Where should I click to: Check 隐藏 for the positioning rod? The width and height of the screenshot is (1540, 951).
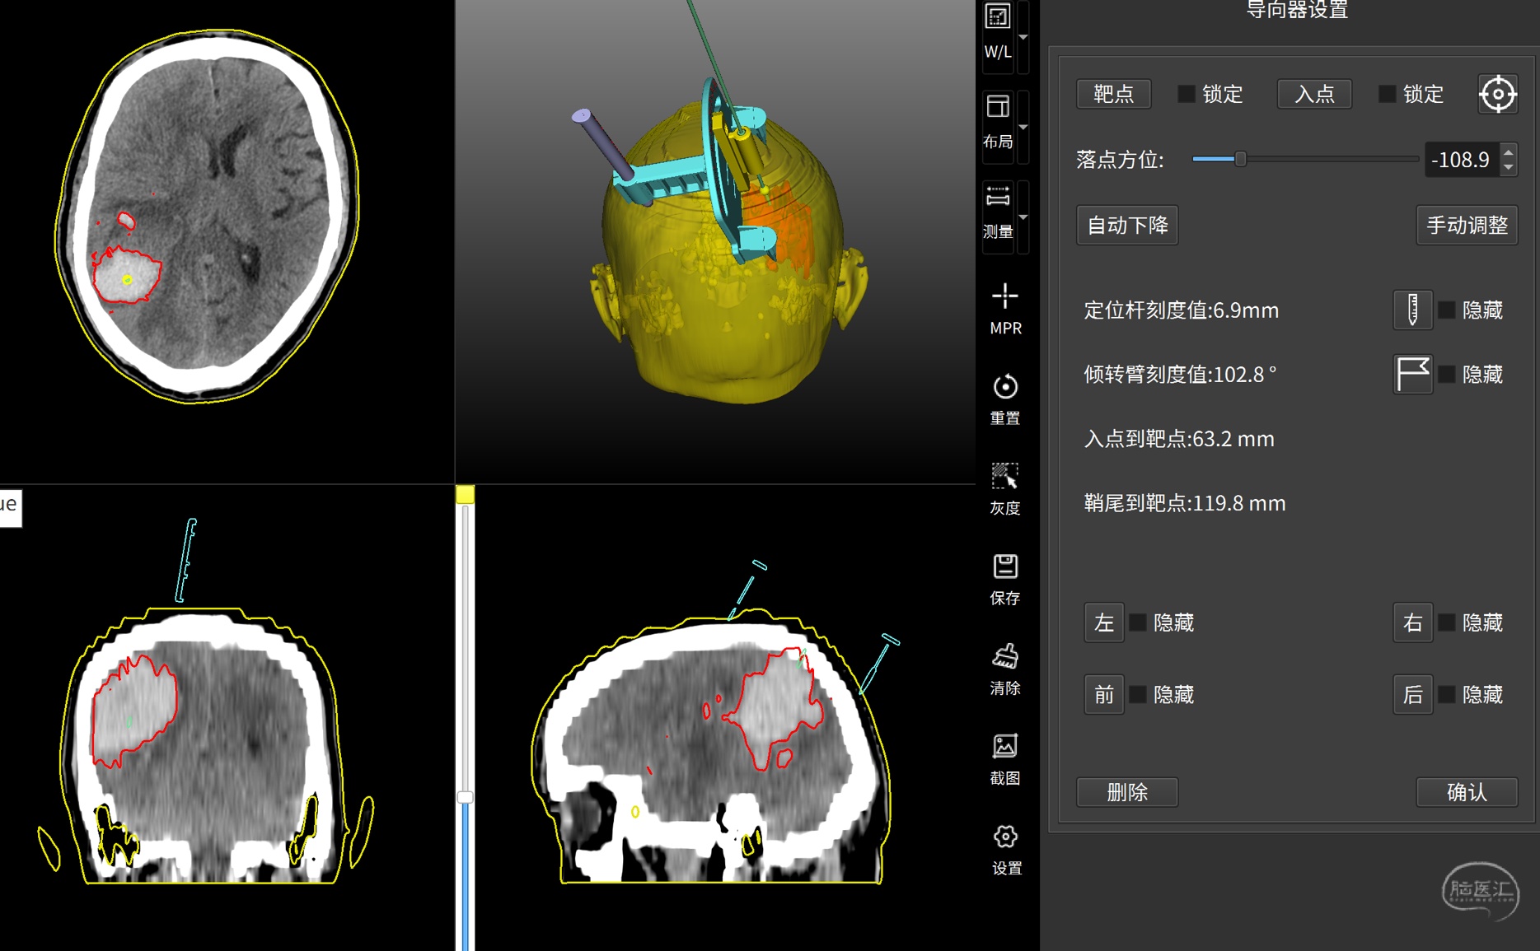1446,310
